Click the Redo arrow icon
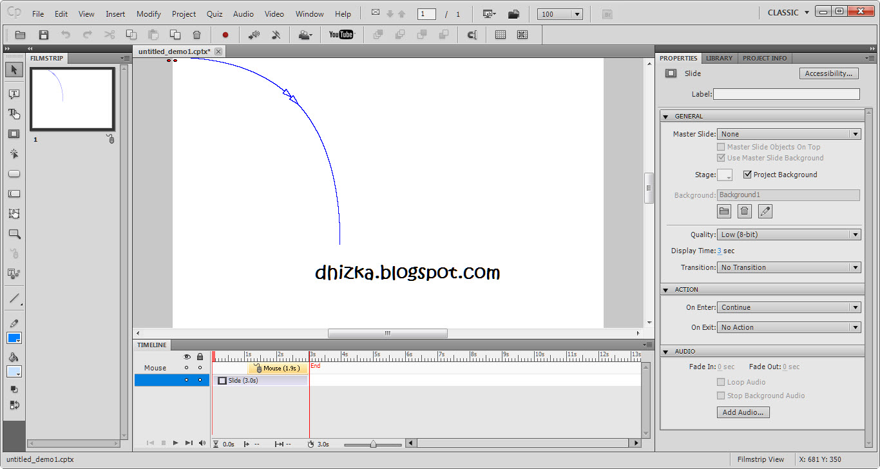 coord(88,35)
